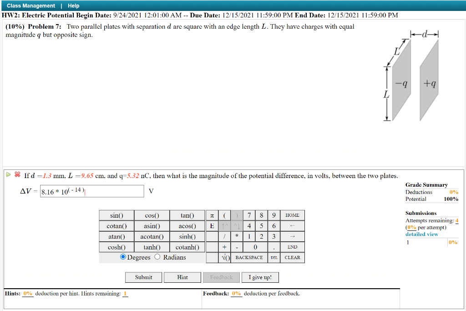466x311 pixels.
Task: Click the open parenthesis key
Action: [x=225, y=215]
